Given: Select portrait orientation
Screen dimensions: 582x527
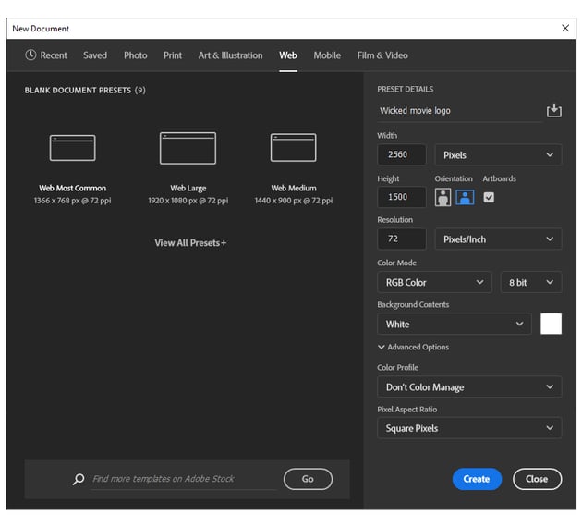Looking at the screenshot, I should [443, 197].
